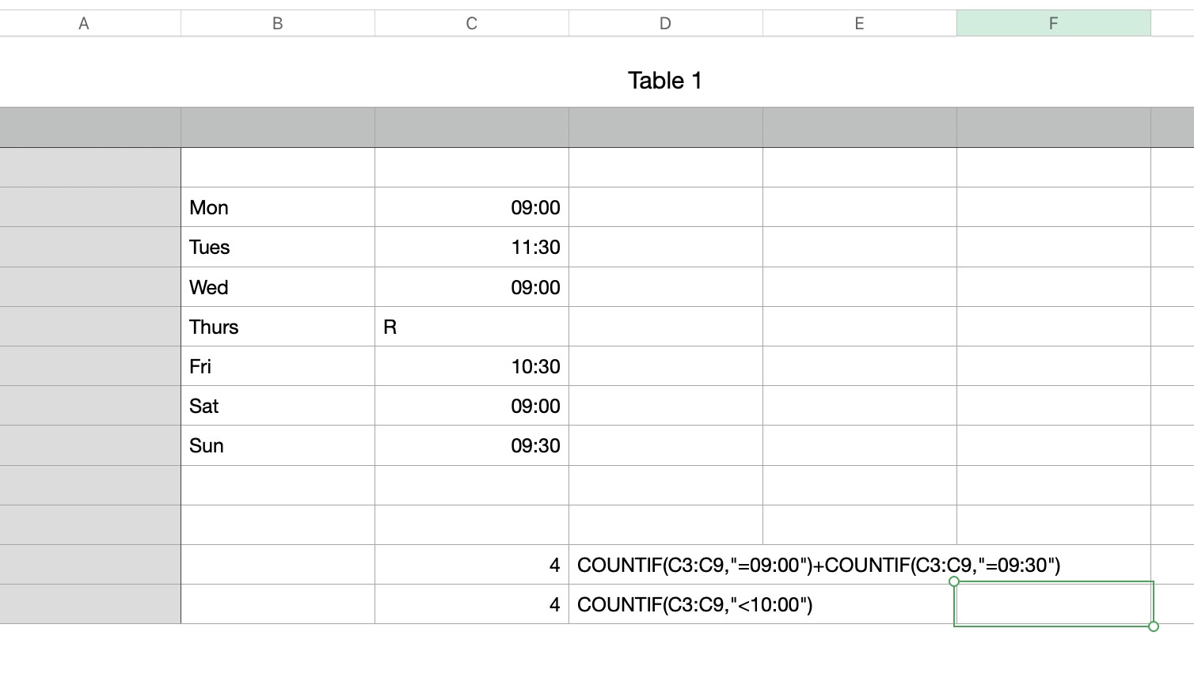
Task: Select column E header
Action: click(x=859, y=23)
